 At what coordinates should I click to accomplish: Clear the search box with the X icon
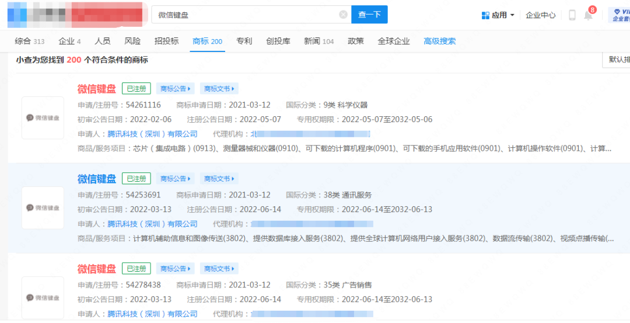pyautogui.click(x=343, y=15)
